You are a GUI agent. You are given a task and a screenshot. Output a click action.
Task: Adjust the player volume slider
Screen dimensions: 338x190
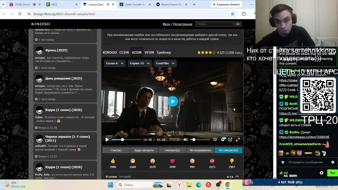(x=200, y=140)
